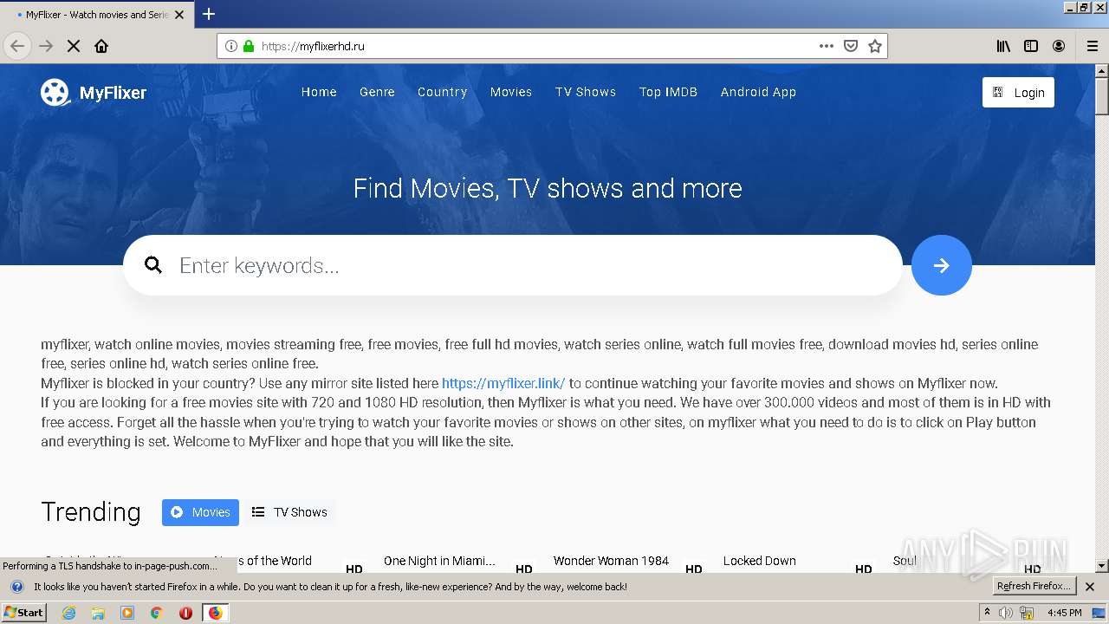Open Android App link in navigation
The image size is (1109, 624).
[x=758, y=92]
